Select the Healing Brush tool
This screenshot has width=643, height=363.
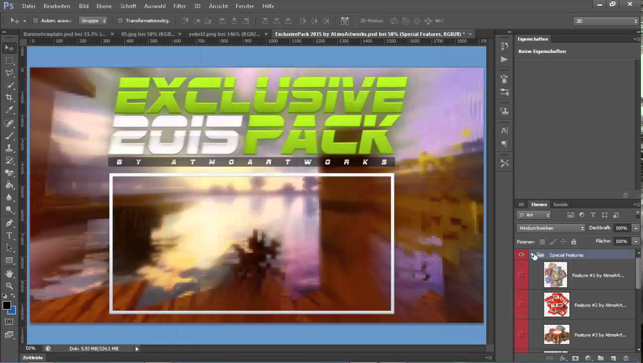tap(10, 124)
